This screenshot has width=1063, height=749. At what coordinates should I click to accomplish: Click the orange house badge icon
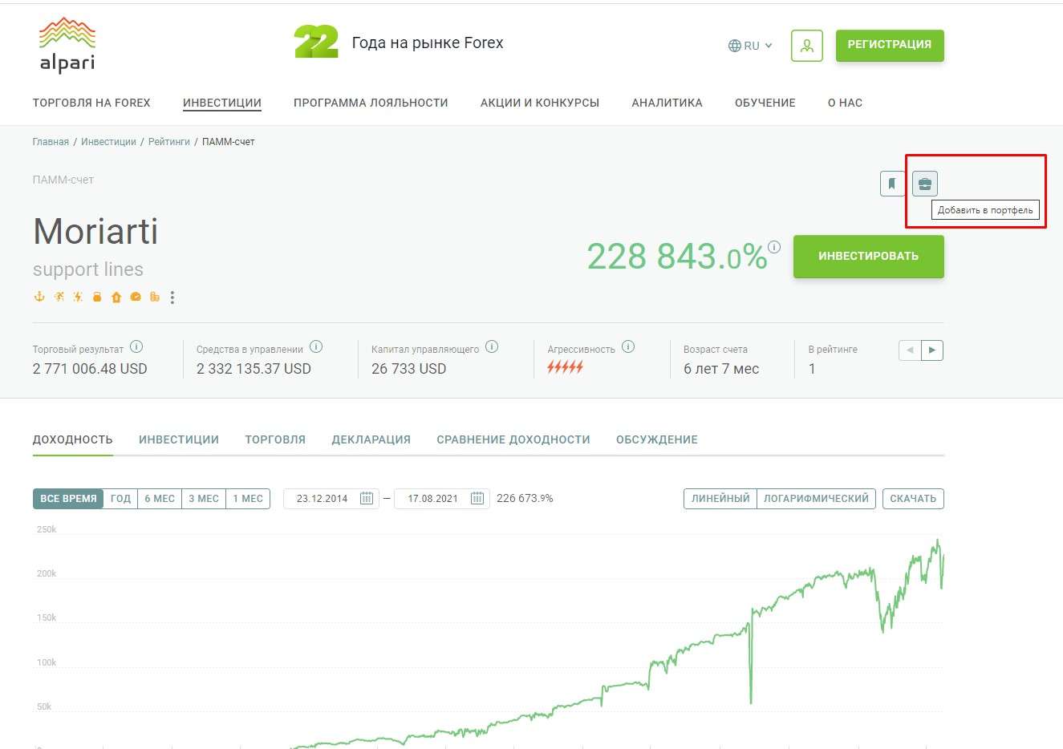pyautogui.click(x=116, y=297)
